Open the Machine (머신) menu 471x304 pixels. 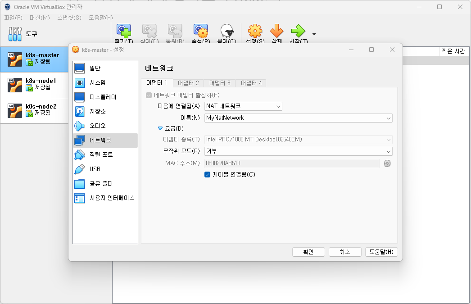(x=40, y=18)
